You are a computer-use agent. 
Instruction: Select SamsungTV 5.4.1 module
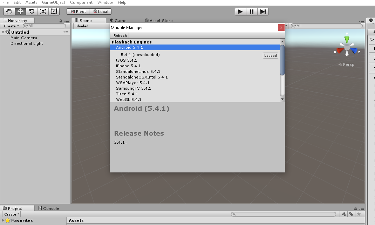[134, 88]
